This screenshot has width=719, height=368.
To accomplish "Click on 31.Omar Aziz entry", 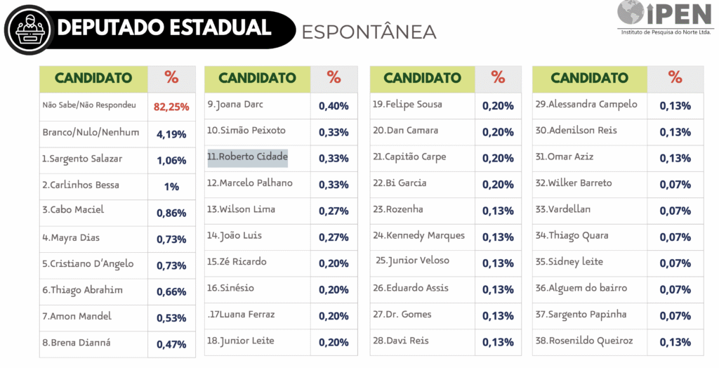I will [564, 157].
